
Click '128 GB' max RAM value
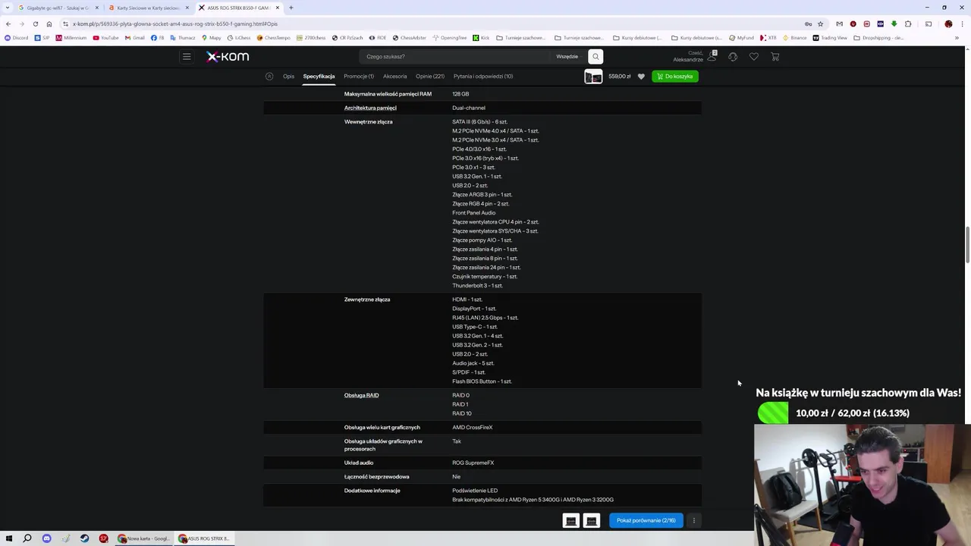click(460, 94)
